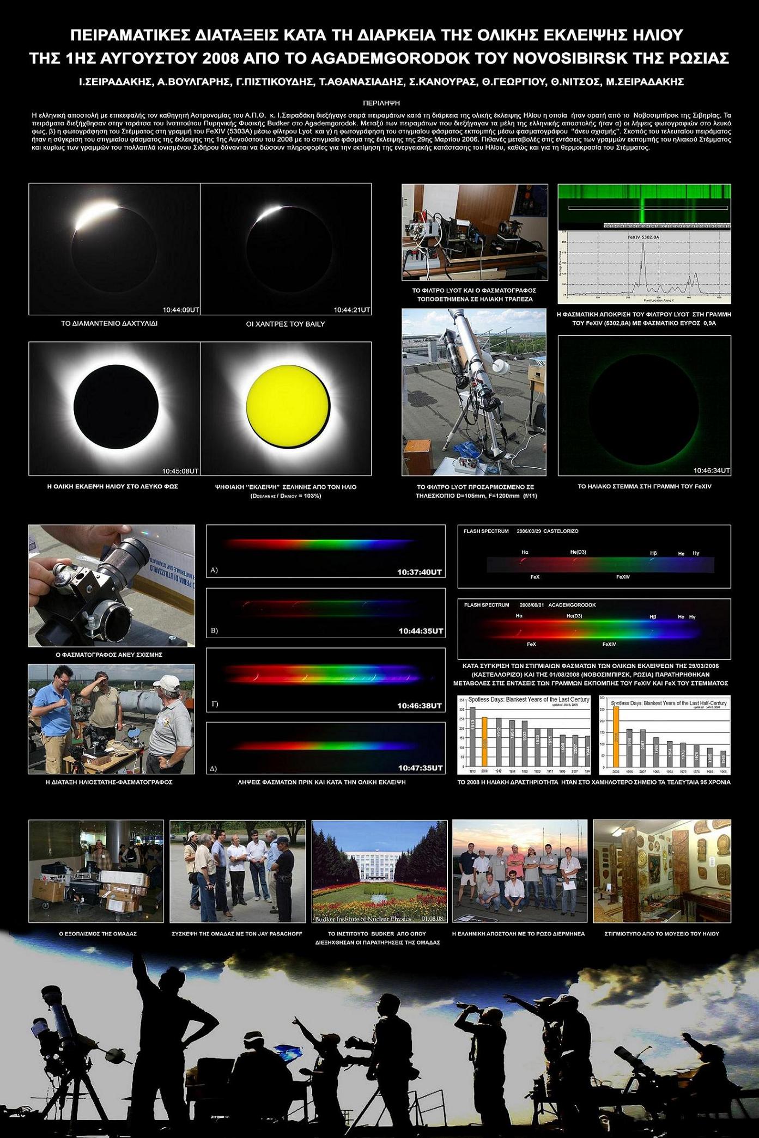Viewport: 759px width, 1138px height.
Task: Select the authors line beginning 'Ι.ΣΕΙΡΑΔΑΚΗΣ'
Action: pyautogui.click(x=381, y=82)
